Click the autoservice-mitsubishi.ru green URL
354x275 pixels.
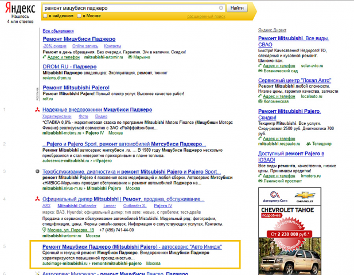coord(66,161)
